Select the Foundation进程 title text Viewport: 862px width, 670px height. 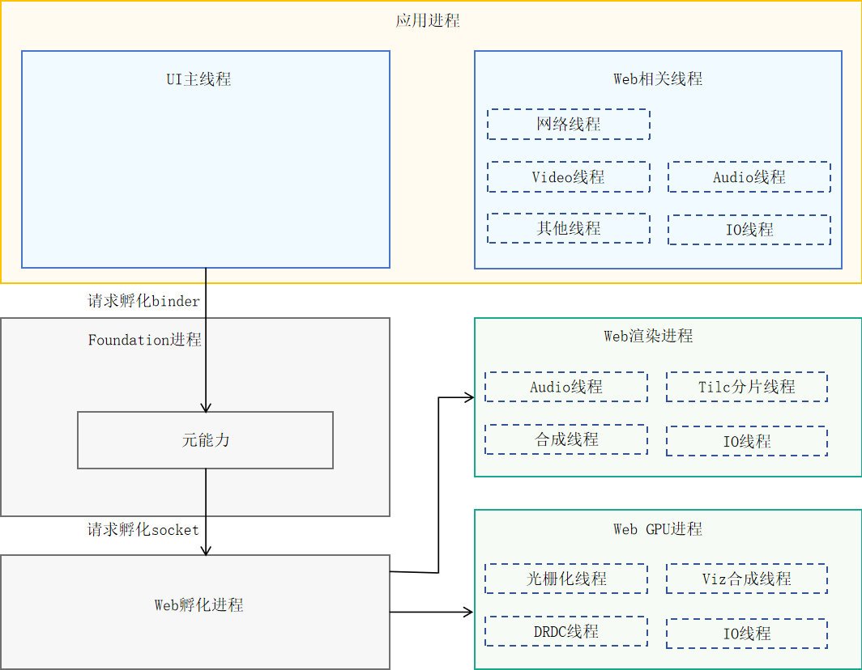click(144, 340)
